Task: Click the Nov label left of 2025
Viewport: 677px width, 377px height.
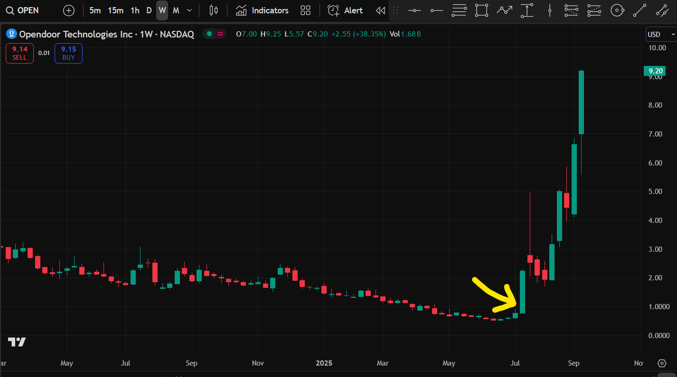Action: coord(258,363)
